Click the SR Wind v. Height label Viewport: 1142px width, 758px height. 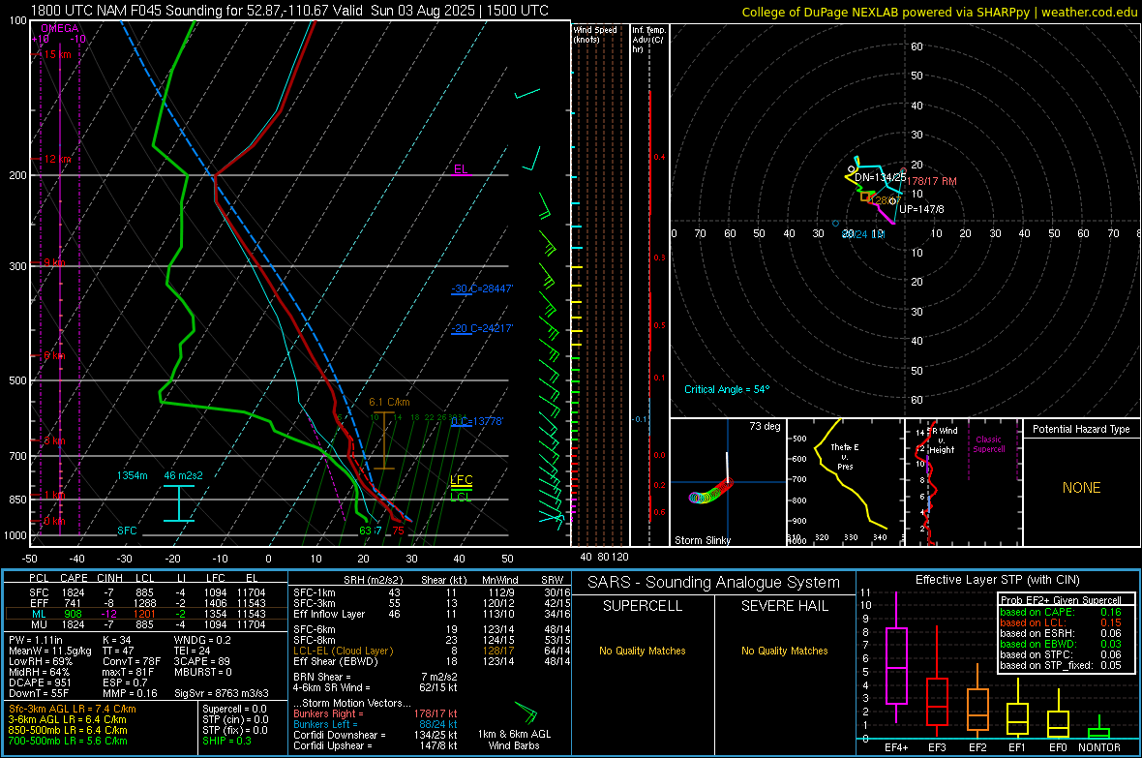pos(942,440)
